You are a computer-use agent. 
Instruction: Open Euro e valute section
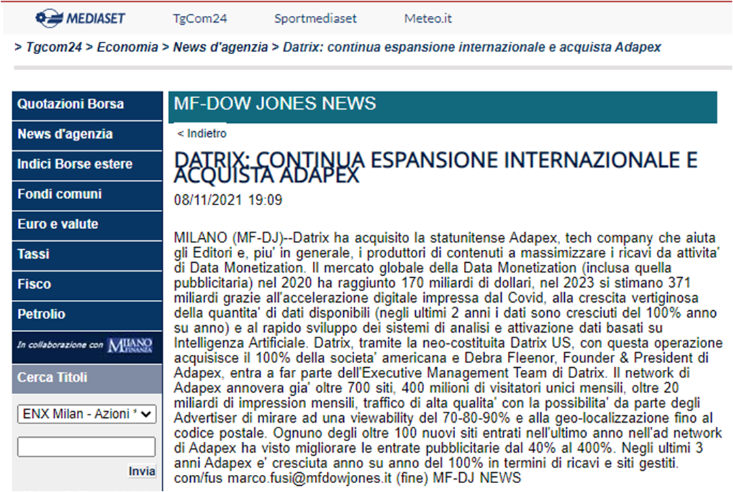pyautogui.click(x=87, y=224)
